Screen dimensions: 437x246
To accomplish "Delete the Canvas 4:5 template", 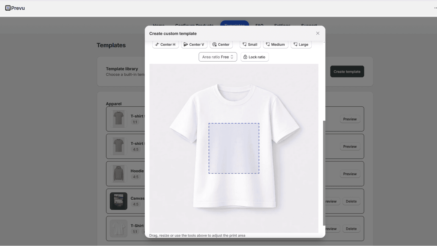I will click(x=351, y=201).
